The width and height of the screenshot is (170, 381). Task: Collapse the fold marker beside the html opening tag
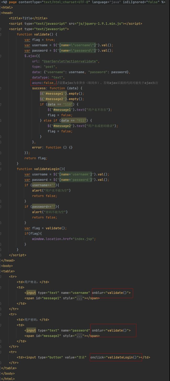[1, 7]
